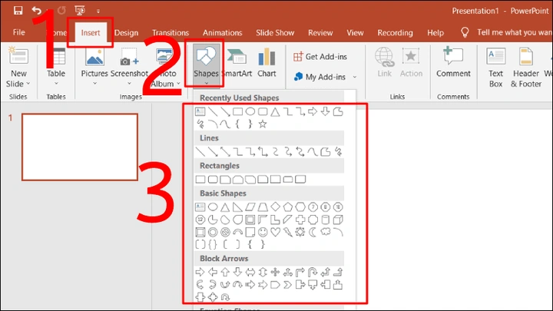The width and height of the screenshot is (553, 311).
Task: Open the Help tab
Action: (435, 33)
